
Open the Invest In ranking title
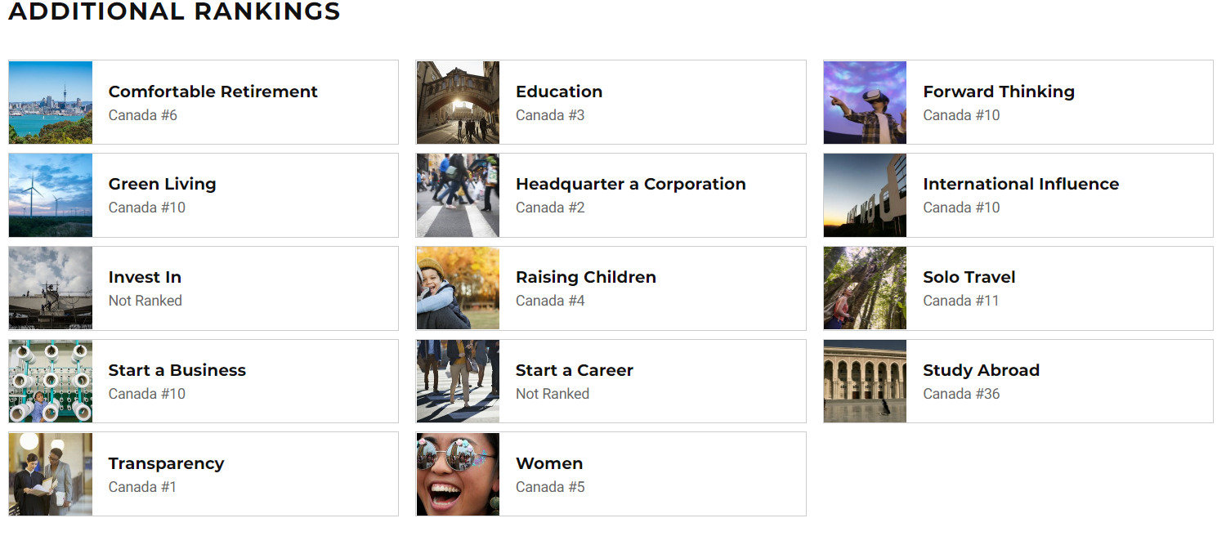pyautogui.click(x=145, y=278)
